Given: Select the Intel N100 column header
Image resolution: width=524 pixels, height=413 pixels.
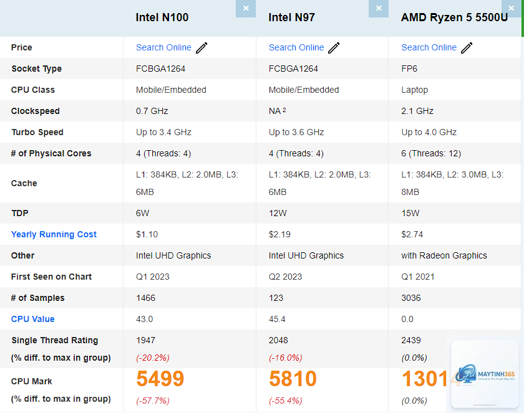Looking at the screenshot, I should tap(162, 17).
